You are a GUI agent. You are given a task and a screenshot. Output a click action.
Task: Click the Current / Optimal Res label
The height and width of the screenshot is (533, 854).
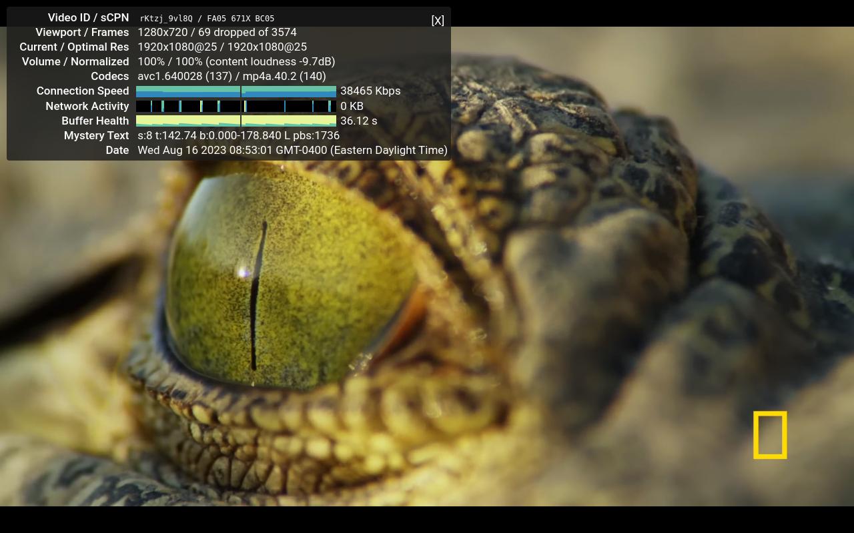click(x=74, y=47)
